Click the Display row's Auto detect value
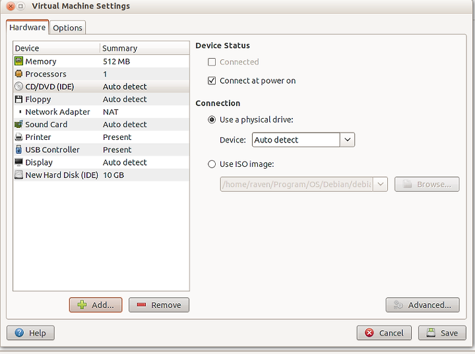This screenshot has width=475, height=354. coord(125,163)
